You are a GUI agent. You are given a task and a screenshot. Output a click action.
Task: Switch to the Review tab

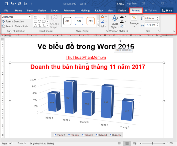pyautogui.click(x=99, y=11)
